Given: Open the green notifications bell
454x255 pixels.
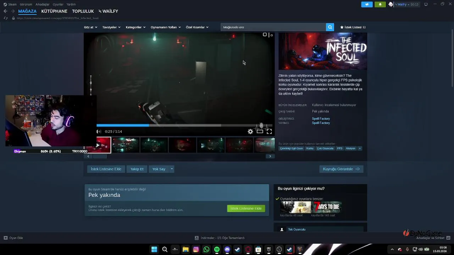Looking at the screenshot, I should pos(380,4).
